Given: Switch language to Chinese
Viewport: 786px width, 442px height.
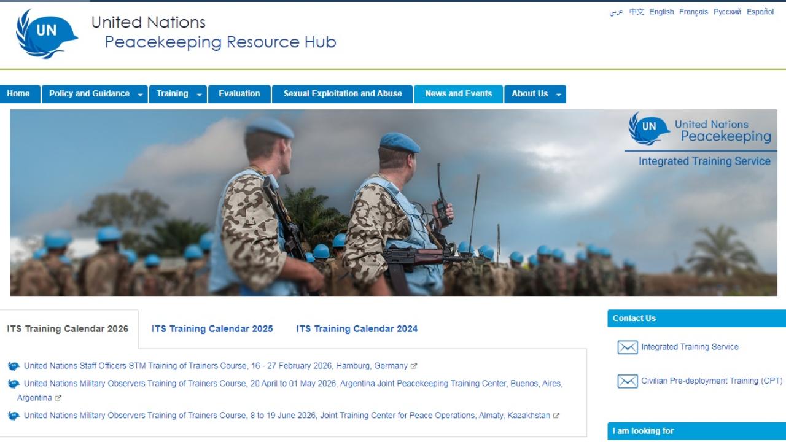Looking at the screenshot, I should tap(637, 12).
